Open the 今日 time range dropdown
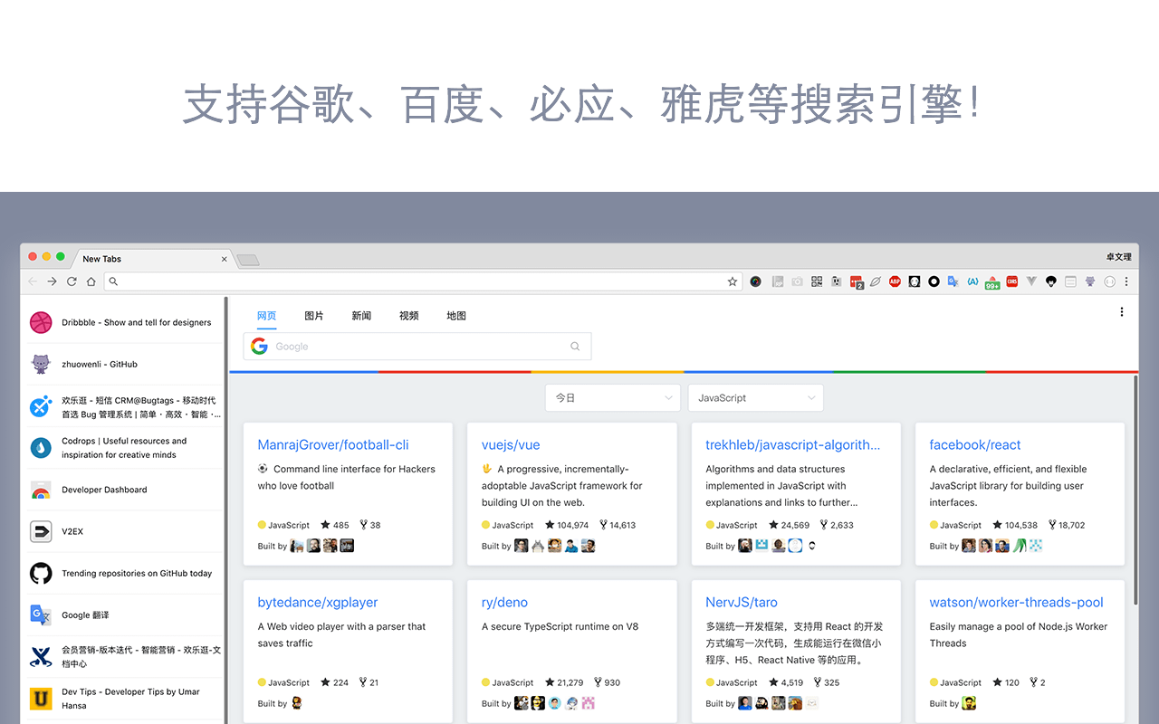Image resolution: width=1159 pixels, height=724 pixels. (x=612, y=397)
